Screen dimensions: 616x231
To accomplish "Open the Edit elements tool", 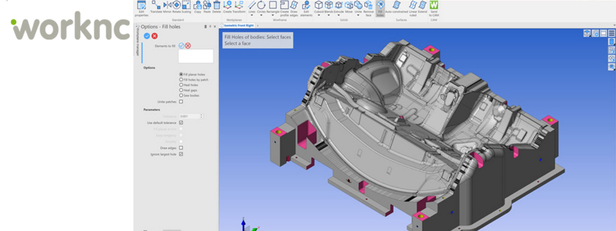I will (x=306, y=8).
